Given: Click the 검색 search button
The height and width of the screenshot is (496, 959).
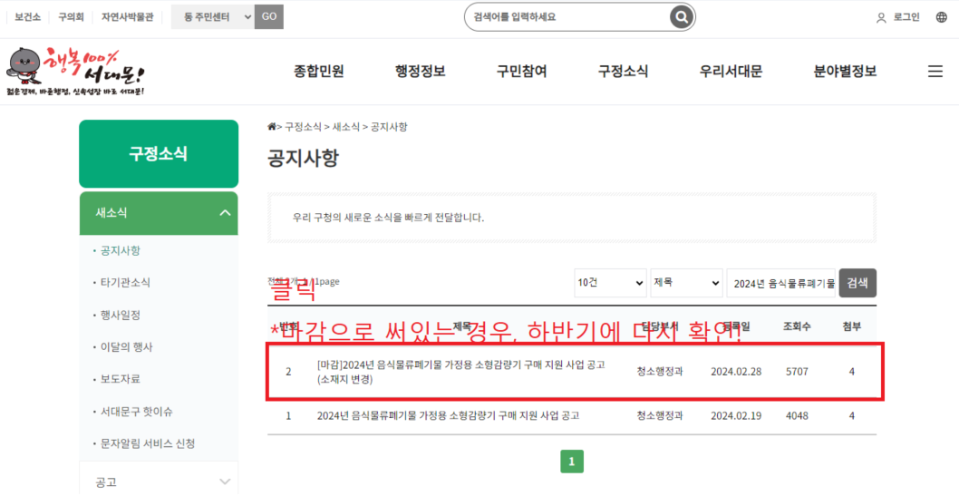Looking at the screenshot, I should tap(857, 283).
